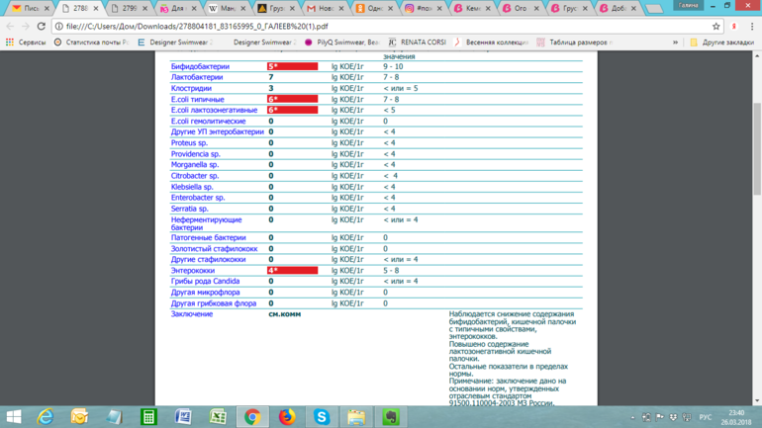Open the RENATA CORSI bookmark
762x428 pixels.
tap(416, 43)
